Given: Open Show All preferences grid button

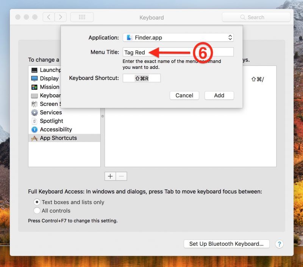Looking at the screenshot, I should 82,17.
